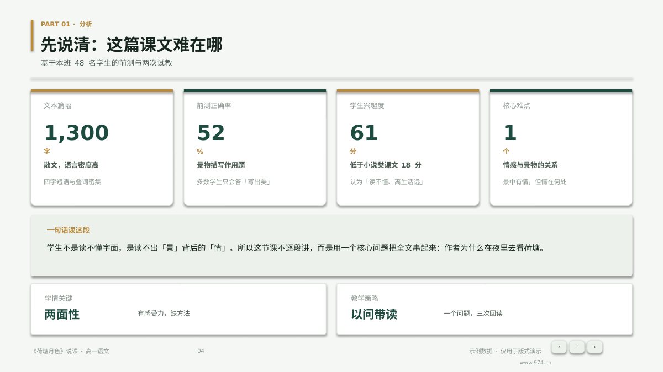
Task: Click 景物描写作用题 text
Action: point(221,165)
